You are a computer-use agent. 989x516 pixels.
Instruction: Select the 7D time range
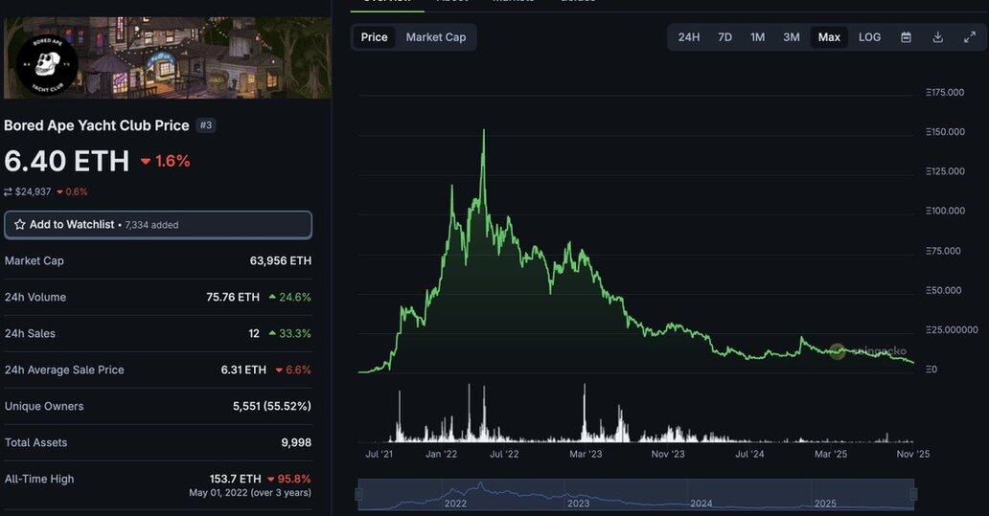click(725, 37)
